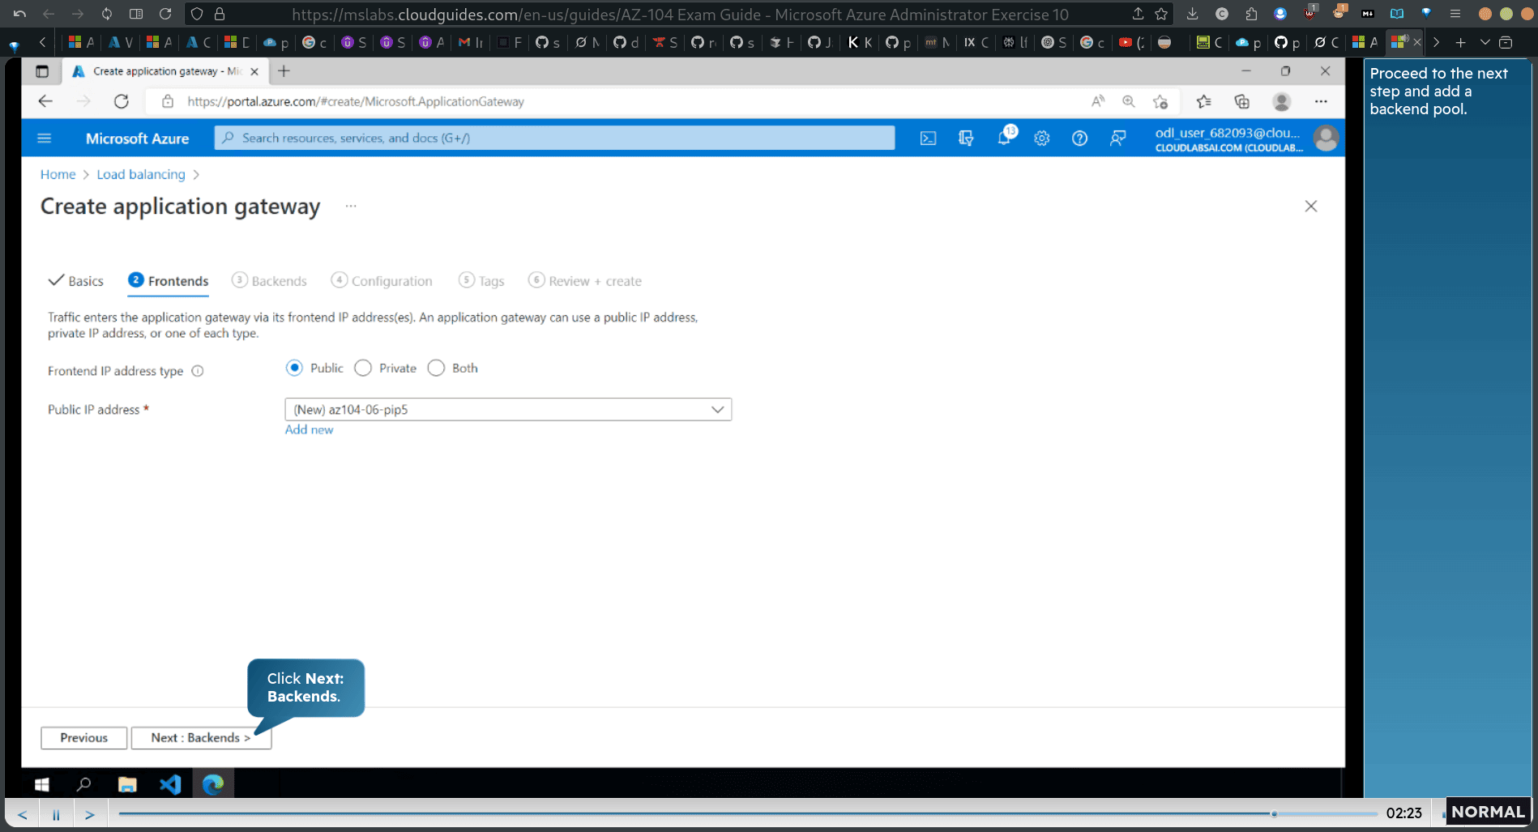This screenshot has width=1538, height=832.
Task: Click Azure user account avatar
Action: point(1326,139)
